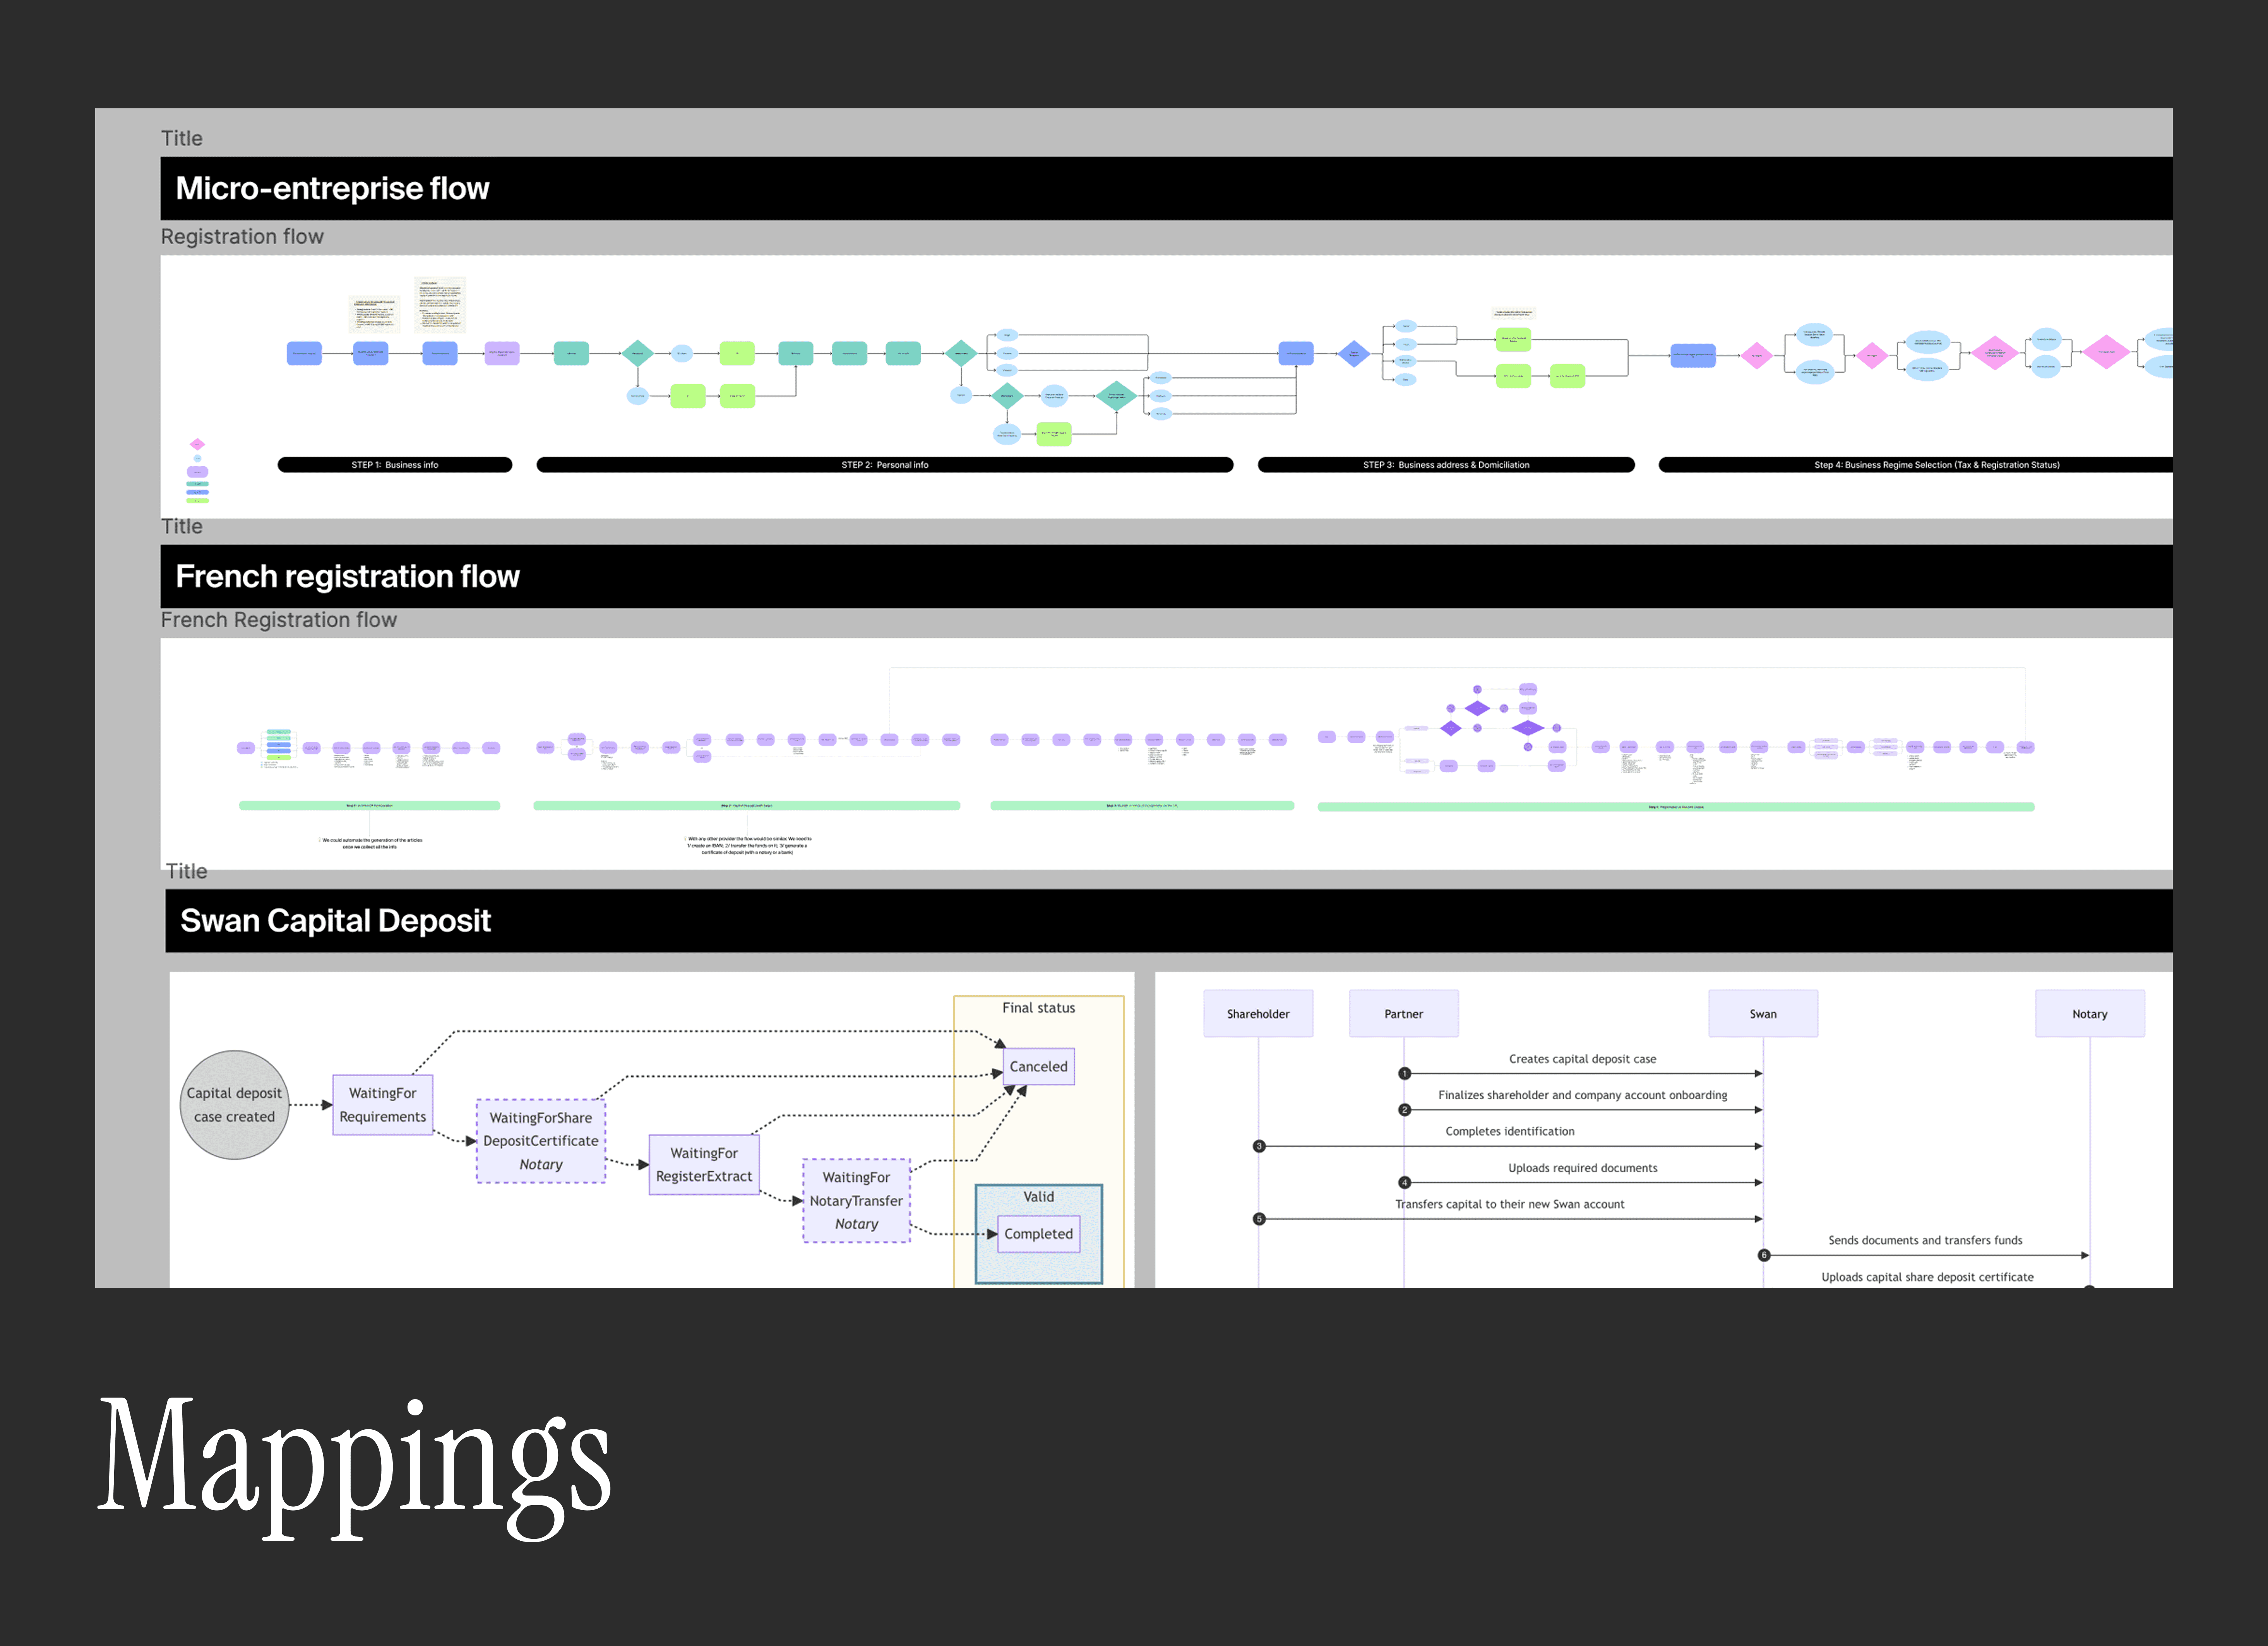Click the Shareholder participant box

click(1258, 1014)
